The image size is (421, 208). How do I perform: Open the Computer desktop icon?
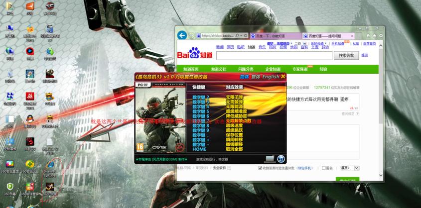point(9,28)
